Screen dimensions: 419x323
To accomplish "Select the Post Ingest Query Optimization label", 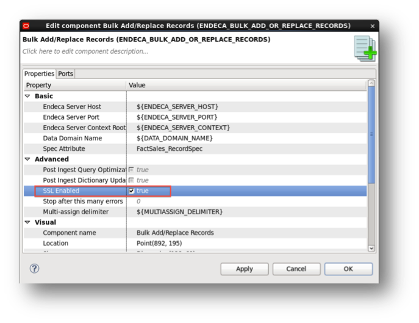I will pyautogui.click(x=84, y=170).
